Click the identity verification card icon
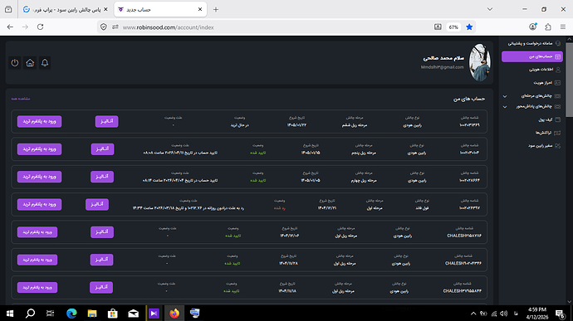The image size is (573, 321). (x=558, y=83)
